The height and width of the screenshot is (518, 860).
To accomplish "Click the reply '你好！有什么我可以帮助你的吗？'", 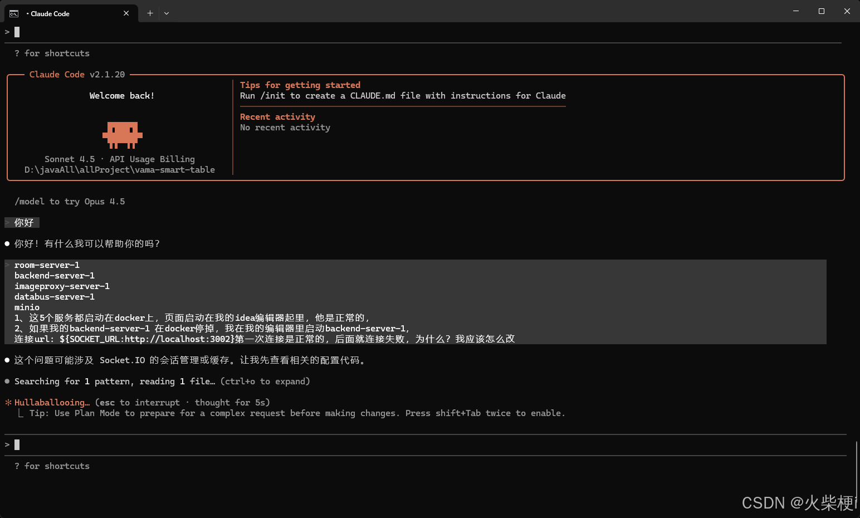I will 87,244.
